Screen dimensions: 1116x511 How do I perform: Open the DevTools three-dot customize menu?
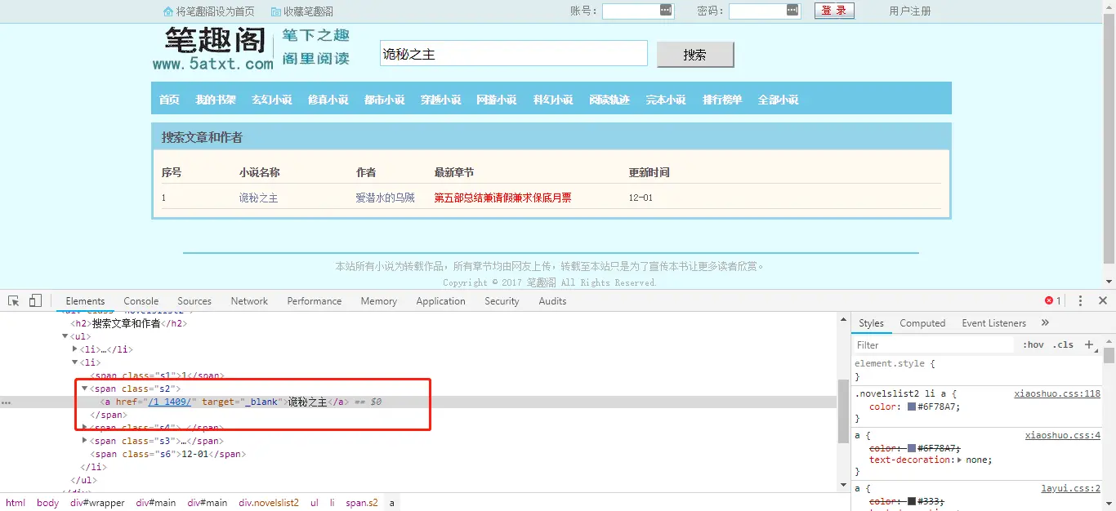pos(1080,300)
